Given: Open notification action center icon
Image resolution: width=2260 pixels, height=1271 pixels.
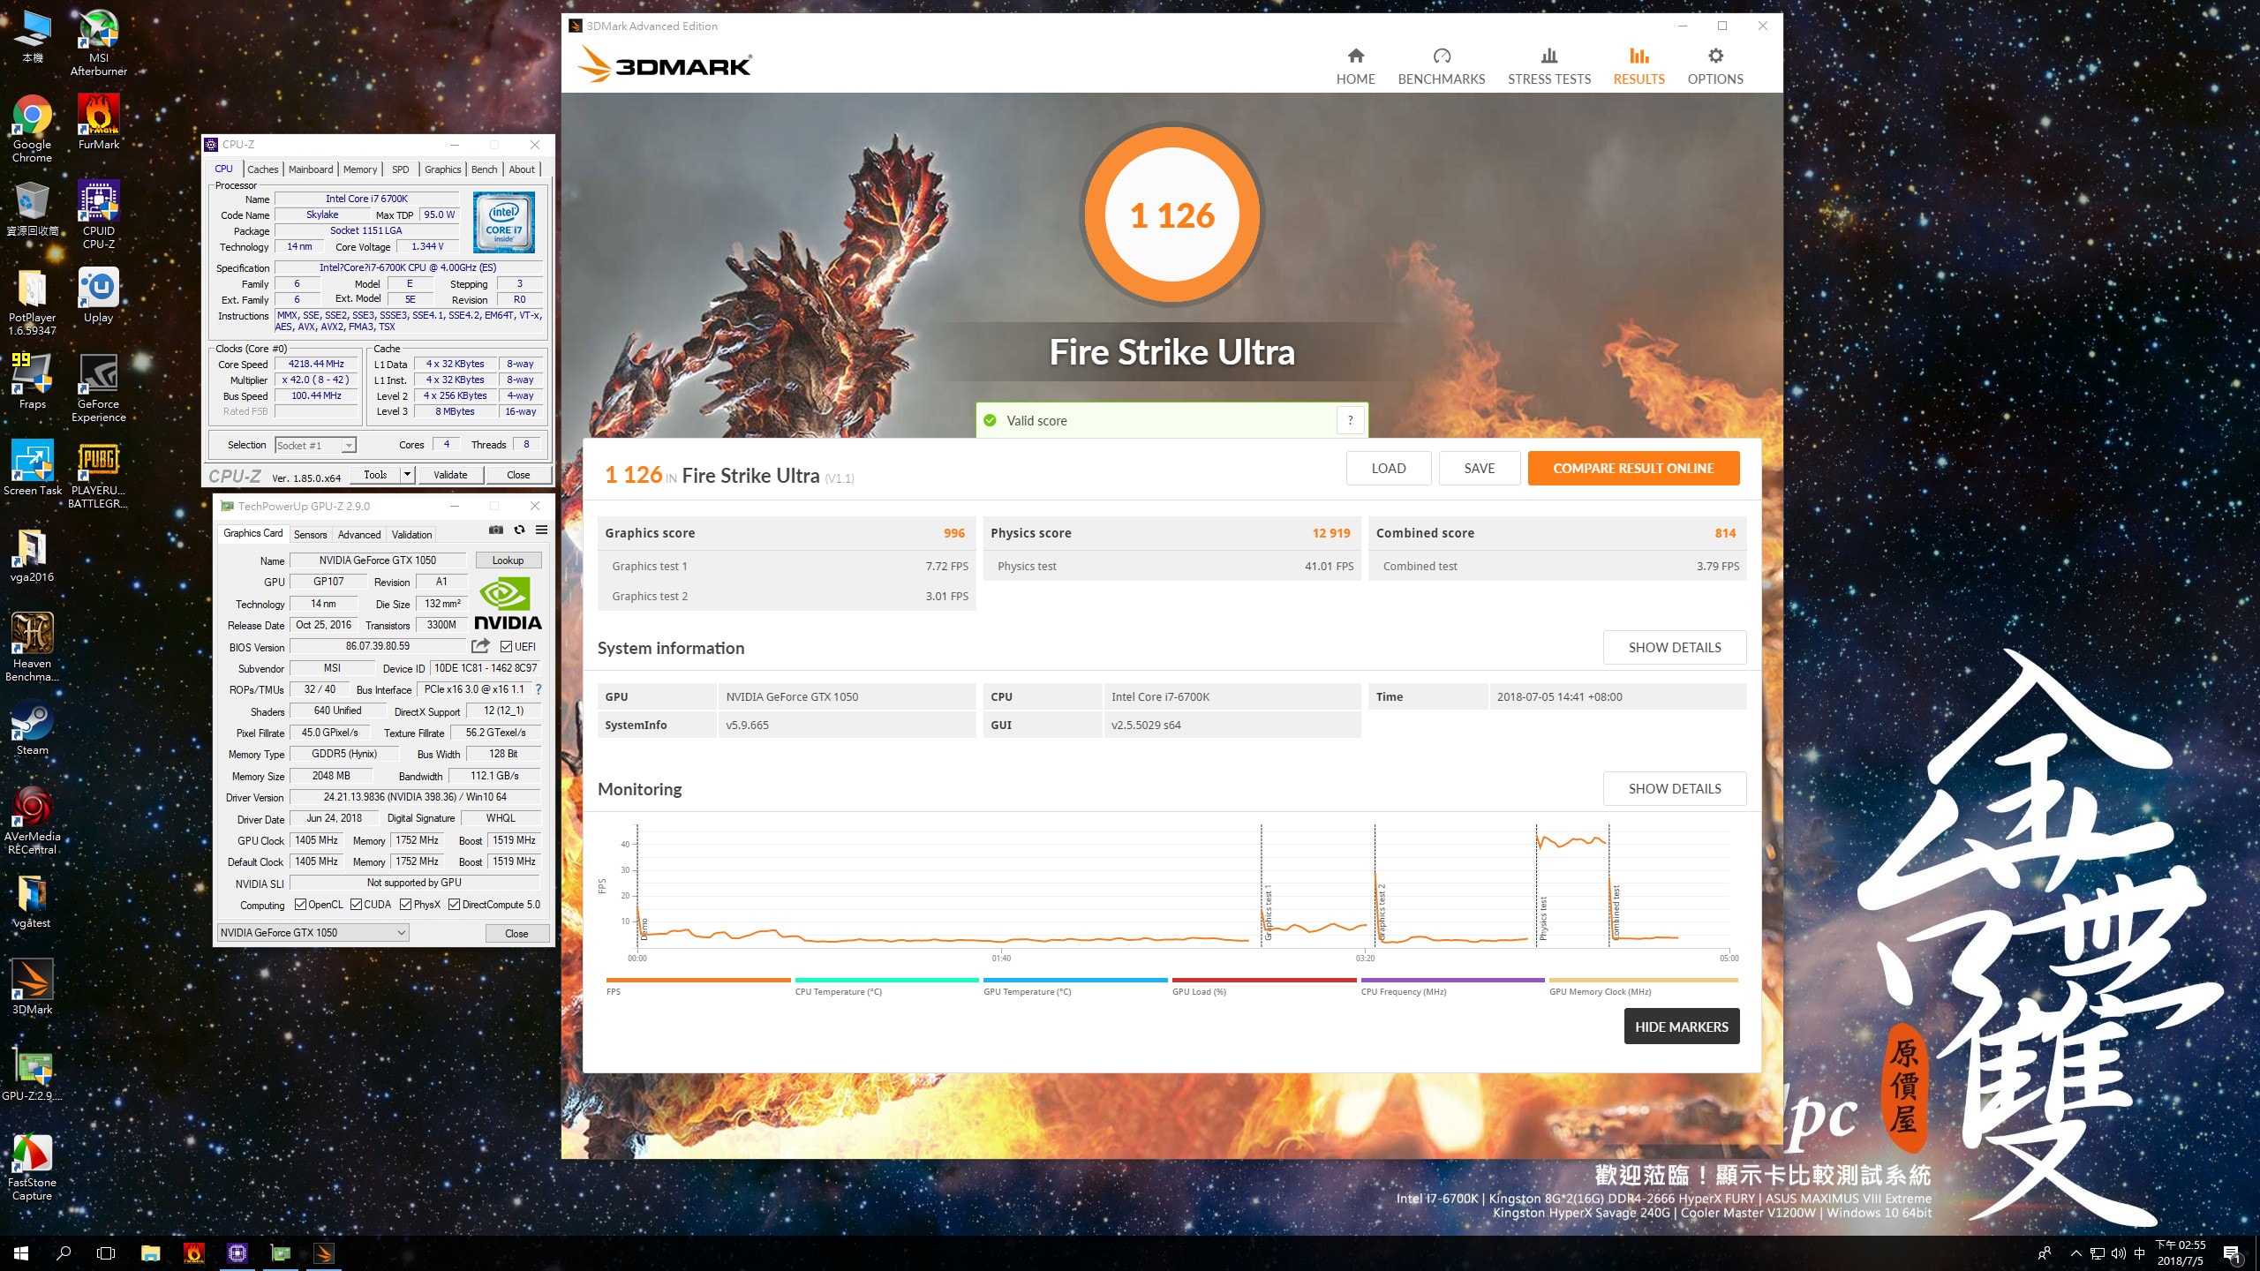Looking at the screenshot, I should pos(2232,1253).
